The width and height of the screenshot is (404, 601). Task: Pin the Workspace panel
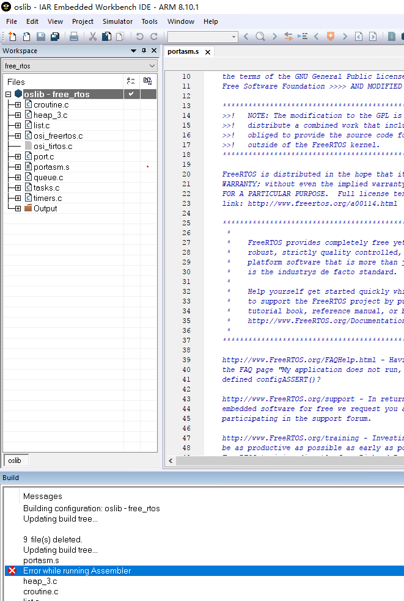pos(144,51)
